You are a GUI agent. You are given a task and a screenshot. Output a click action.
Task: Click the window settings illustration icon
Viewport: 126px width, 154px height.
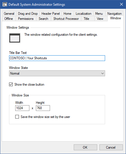[x=15, y=38]
